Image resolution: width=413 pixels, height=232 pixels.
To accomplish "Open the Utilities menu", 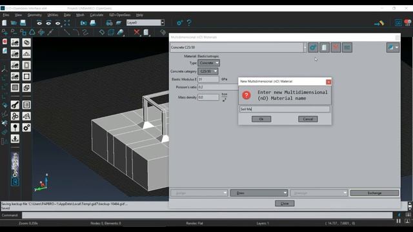I will point(53,15).
